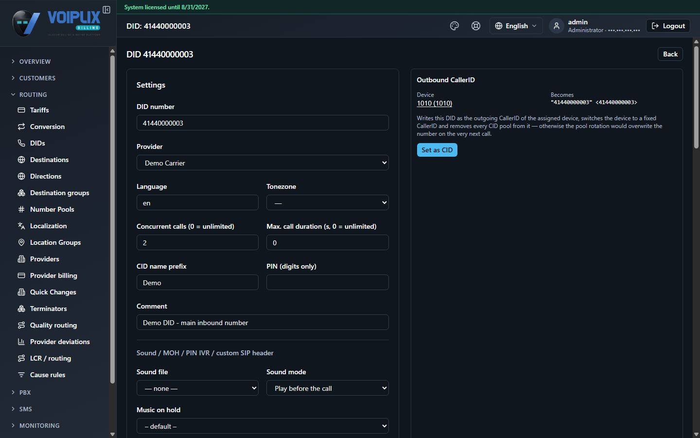Click the DID number input field

point(262,123)
